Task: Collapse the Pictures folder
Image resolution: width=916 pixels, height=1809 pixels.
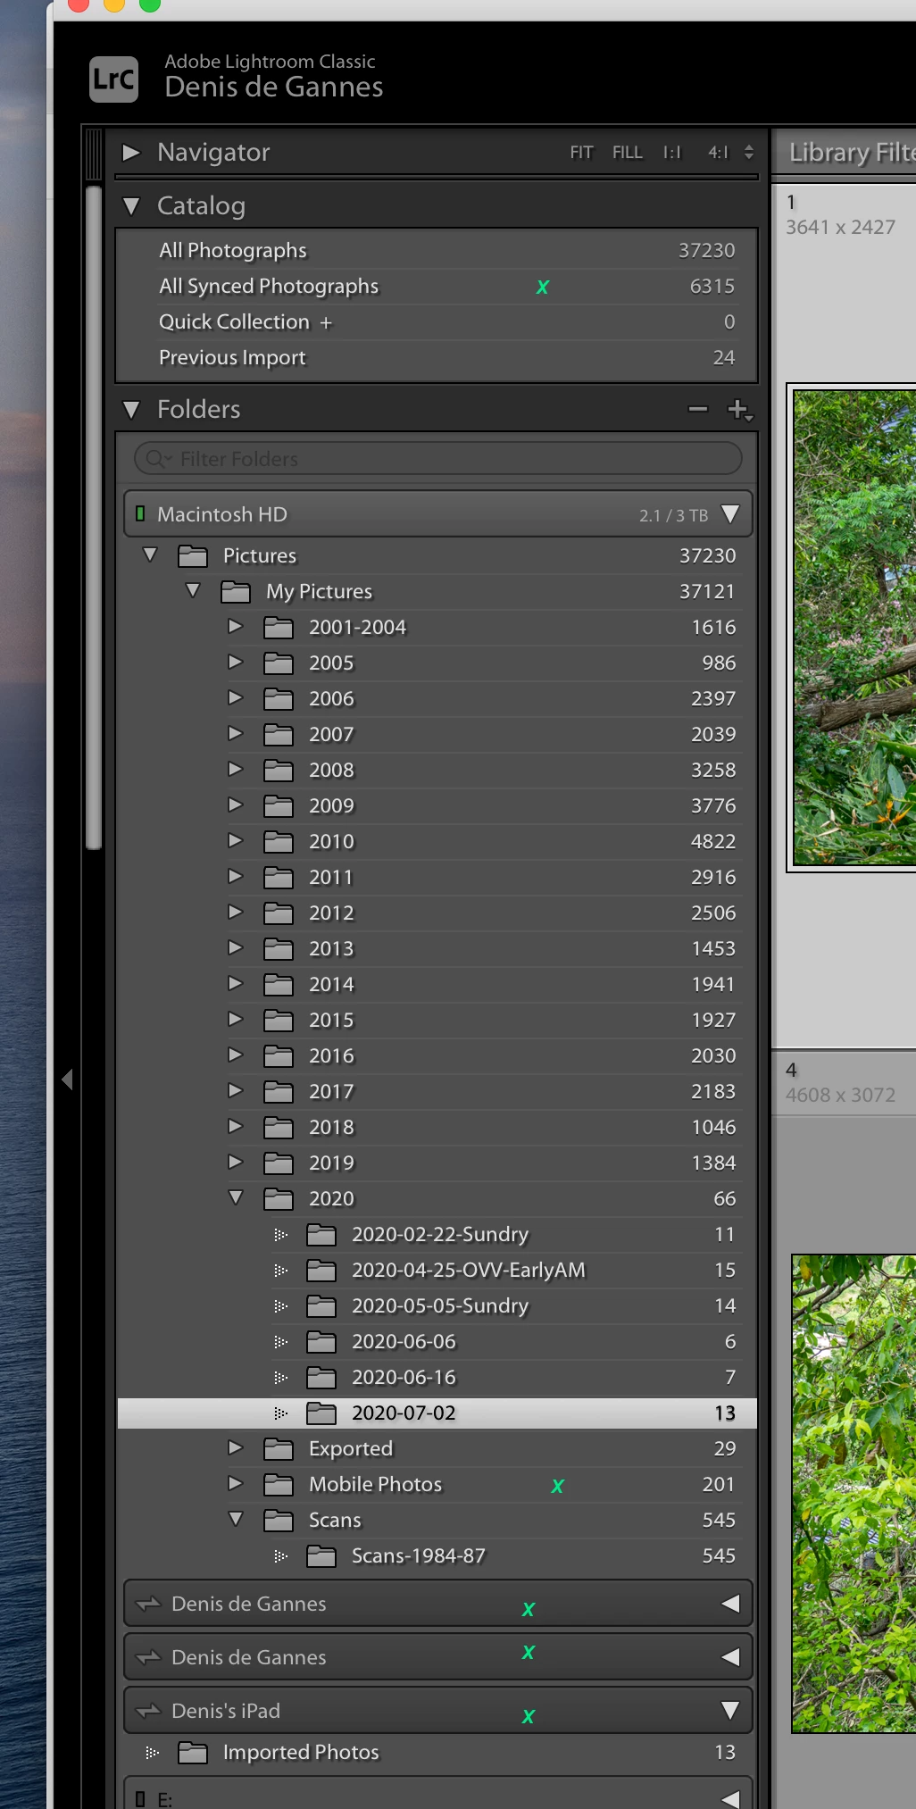Action: tap(150, 555)
